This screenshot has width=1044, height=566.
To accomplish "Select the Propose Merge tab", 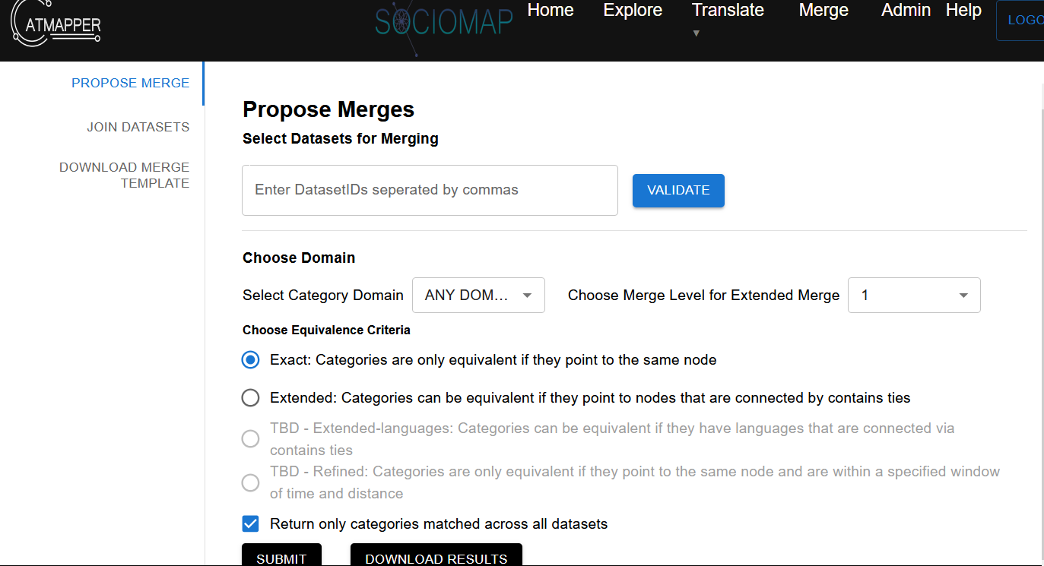I will [x=130, y=84].
